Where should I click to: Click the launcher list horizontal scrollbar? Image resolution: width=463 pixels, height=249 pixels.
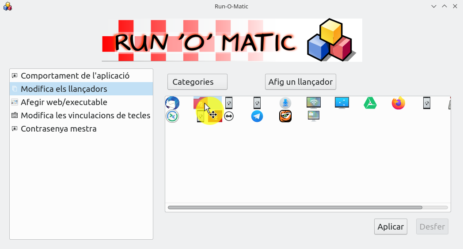pyautogui.click(x=295, y=207)
